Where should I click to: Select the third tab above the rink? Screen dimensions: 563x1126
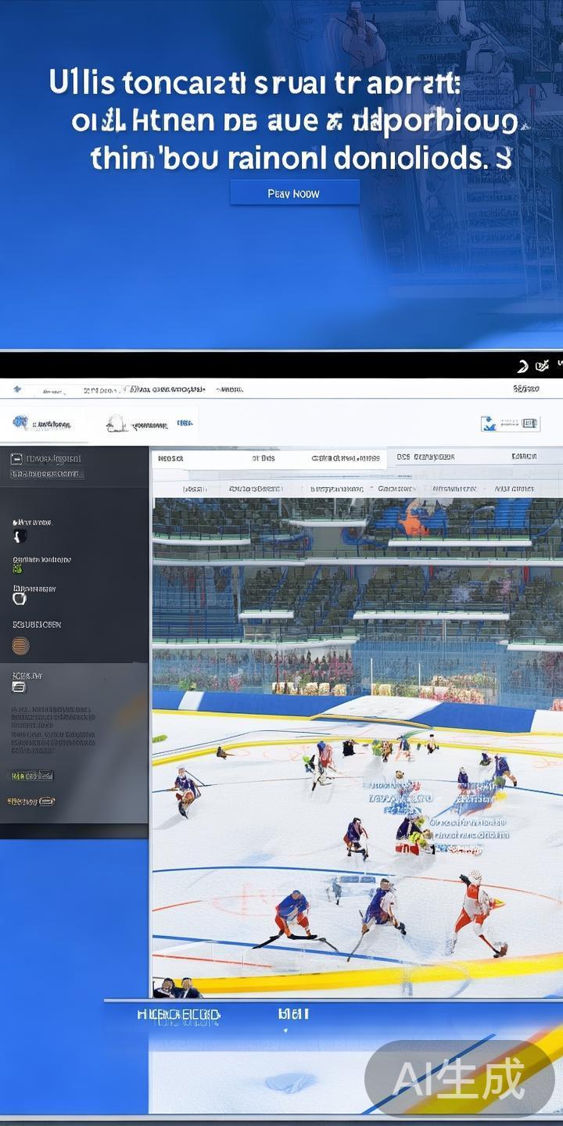[x=345, y=458]
